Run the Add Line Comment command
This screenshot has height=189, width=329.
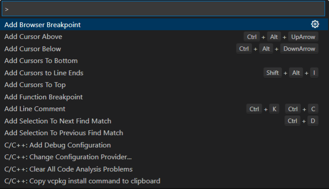[x=35, y=109]
